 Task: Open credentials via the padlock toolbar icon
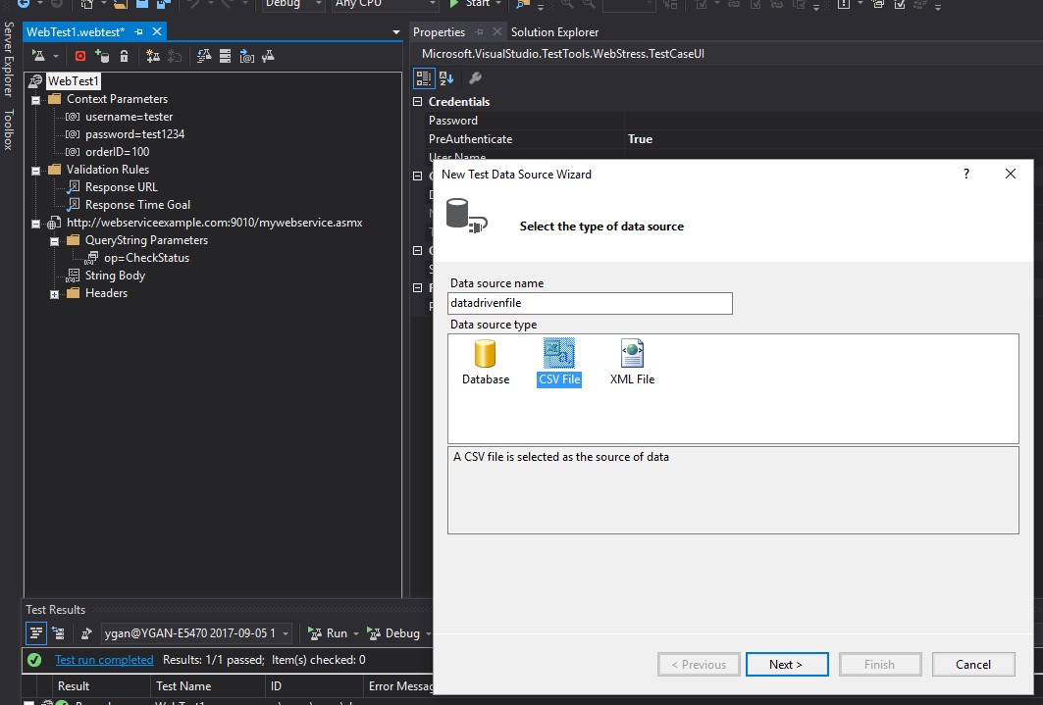click(x=126, y=56)
